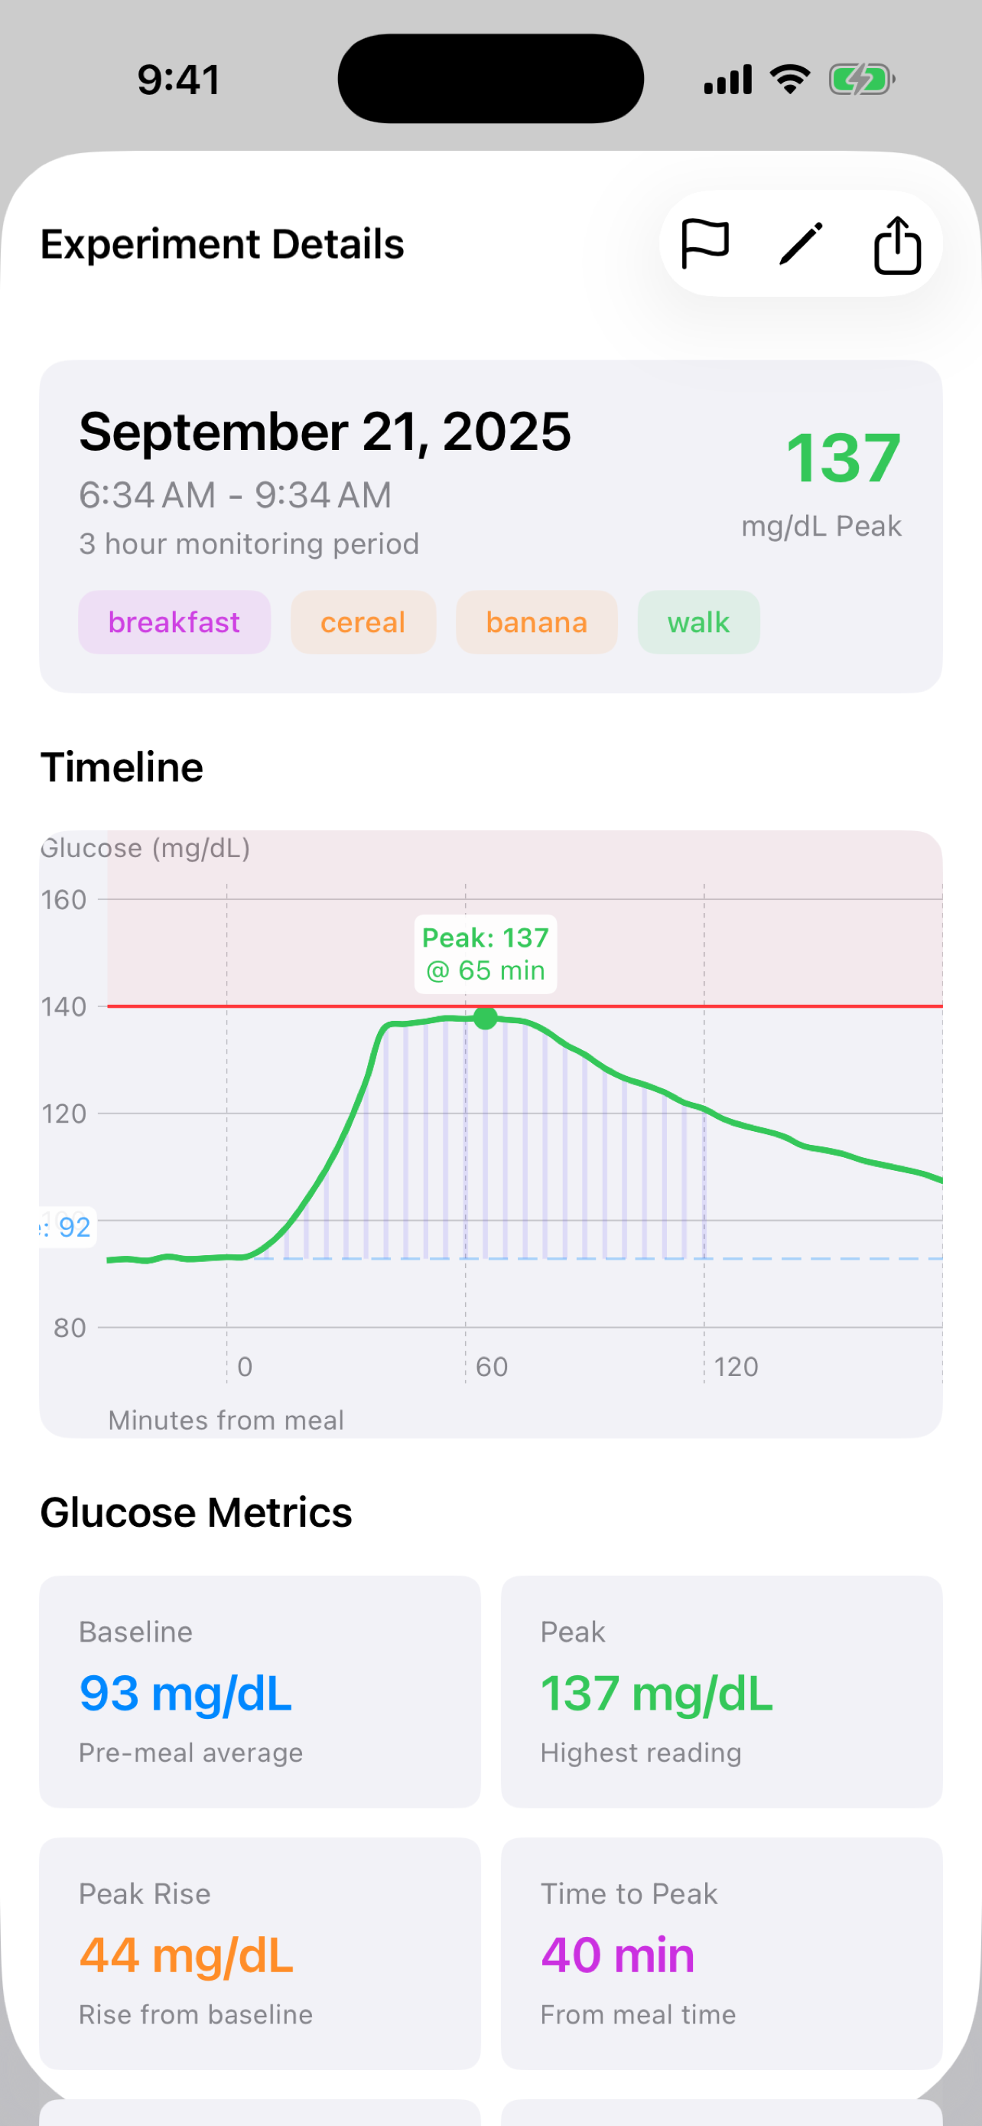The image size is (982, 2126).
Task: Select the cereal tag
Action: [363, 622]
